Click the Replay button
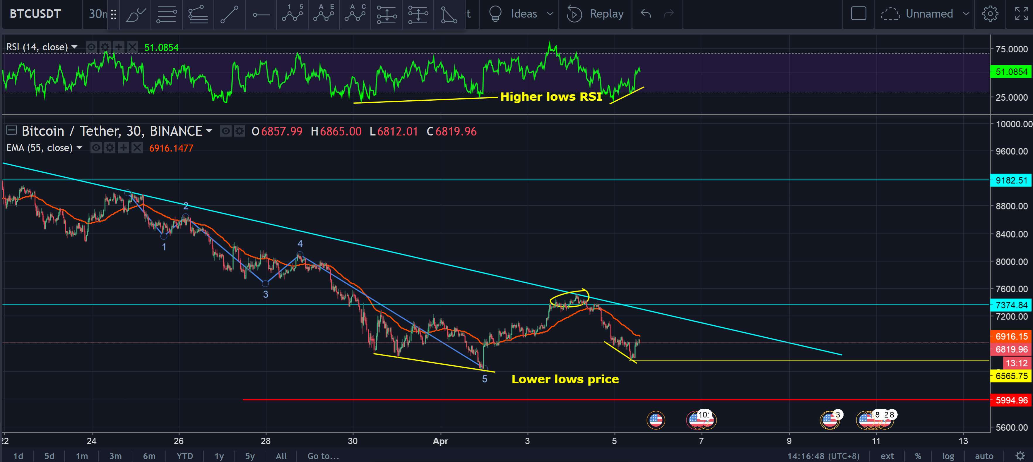This screenshot has height=462, width=1033. point(595,14)
